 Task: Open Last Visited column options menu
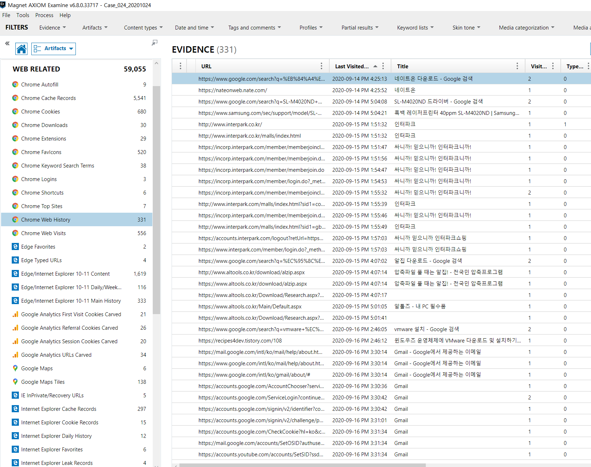click(x=383, y=66)
